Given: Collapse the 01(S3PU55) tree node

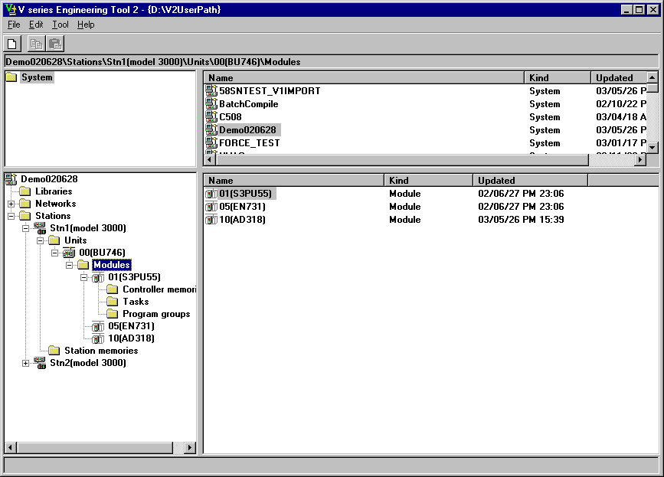Looking at the screenshot, I should click(x=84, y=277).
